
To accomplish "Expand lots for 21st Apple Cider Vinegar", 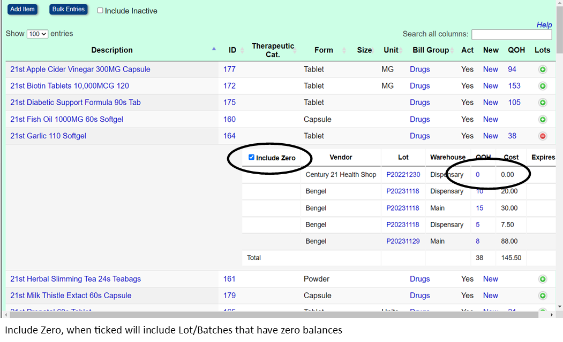I will pos(542,69).
